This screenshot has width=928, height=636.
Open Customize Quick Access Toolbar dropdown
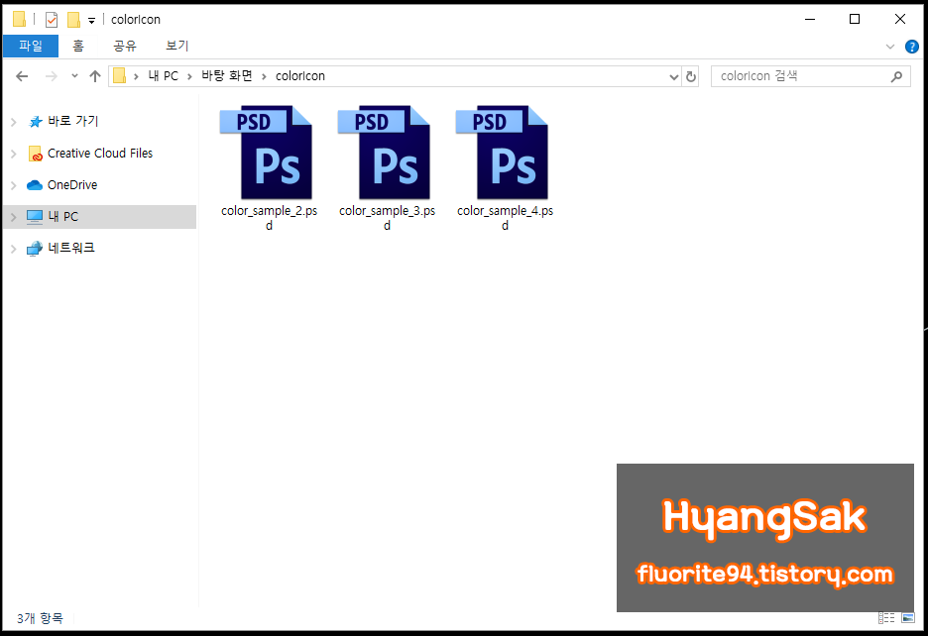(x=91, y=20)
